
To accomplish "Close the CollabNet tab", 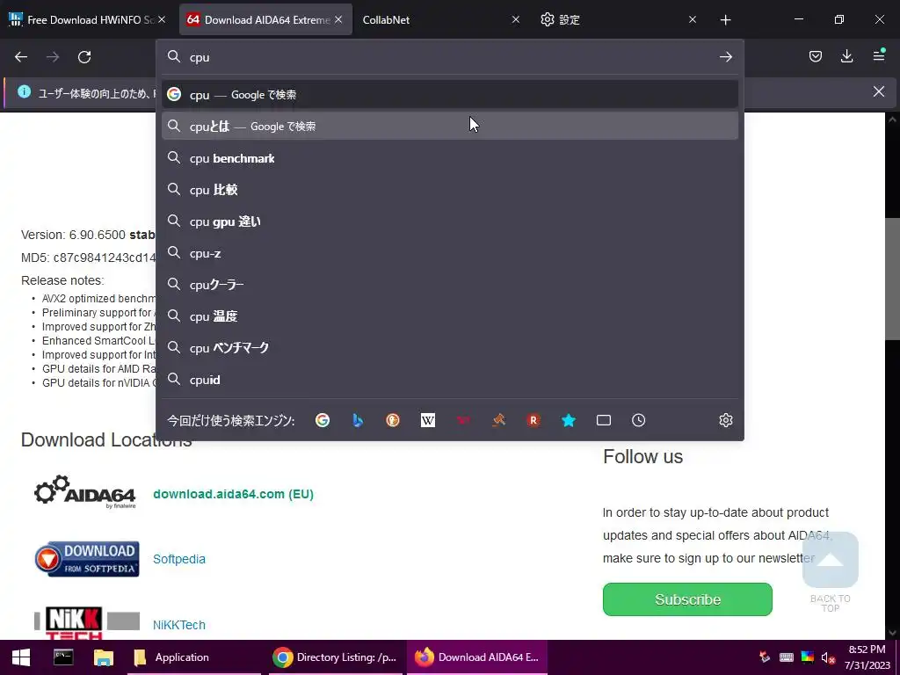I will click(515, 19).
